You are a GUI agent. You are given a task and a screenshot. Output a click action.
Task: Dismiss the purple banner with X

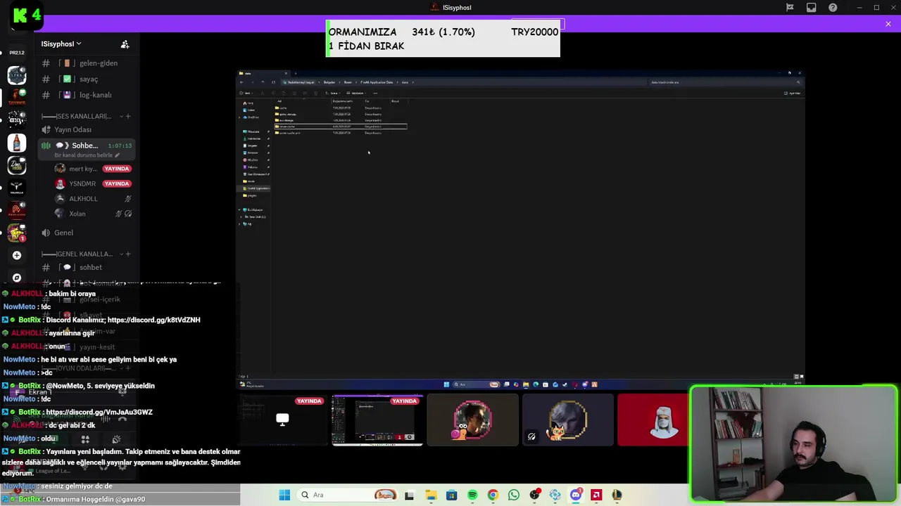click(x=888, y=24)
